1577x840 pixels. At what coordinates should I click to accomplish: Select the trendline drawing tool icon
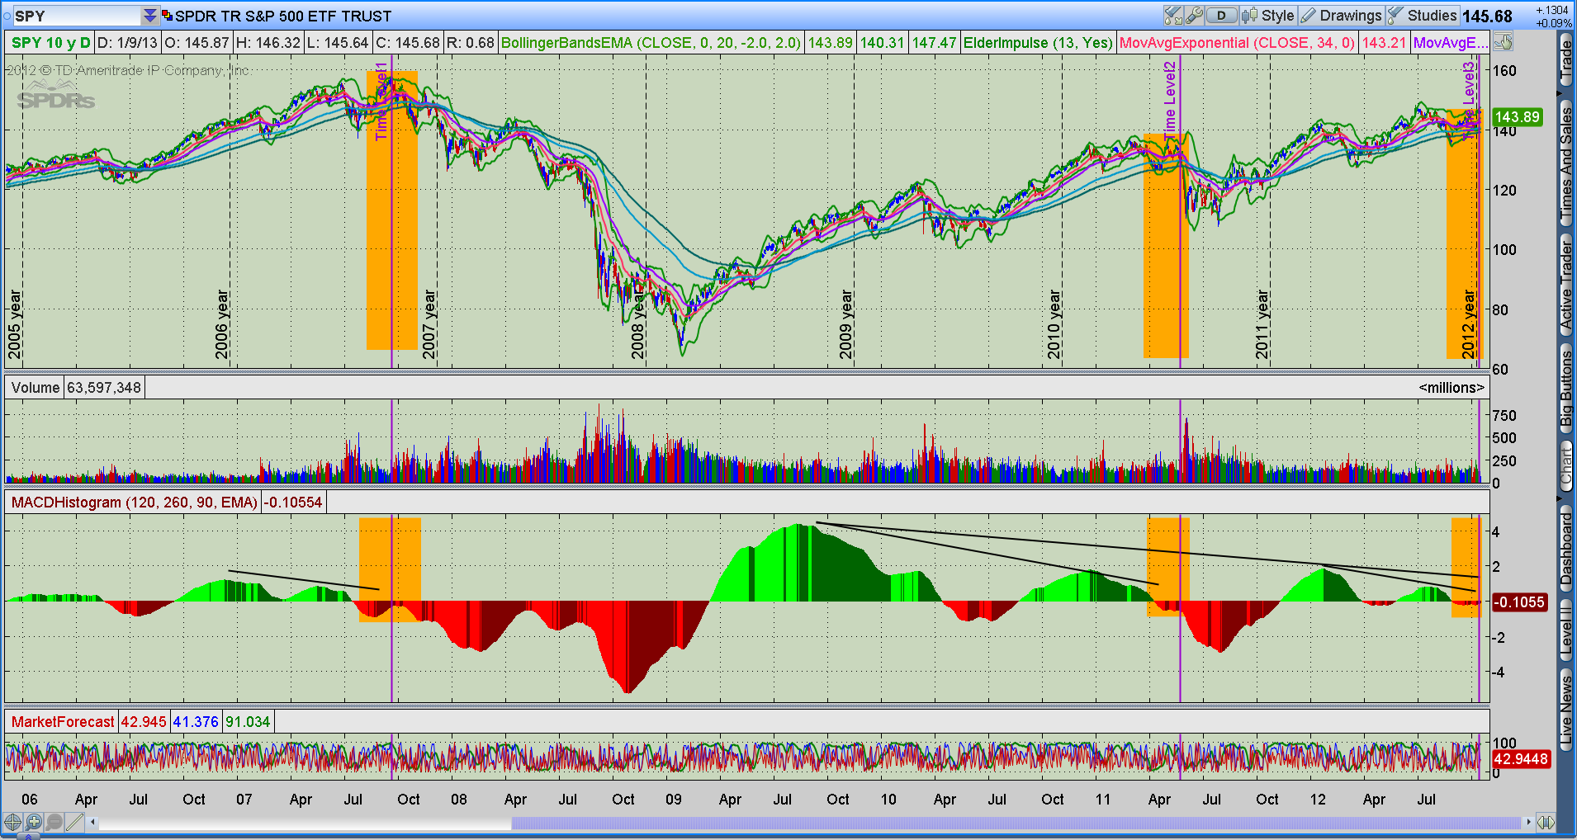pos(74,822)
